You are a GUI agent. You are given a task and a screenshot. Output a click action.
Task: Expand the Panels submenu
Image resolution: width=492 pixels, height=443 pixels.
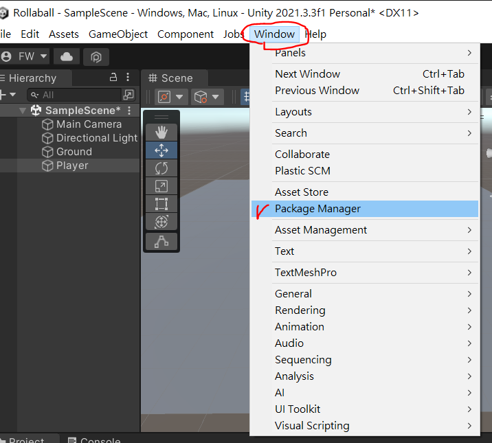[365, 53]
